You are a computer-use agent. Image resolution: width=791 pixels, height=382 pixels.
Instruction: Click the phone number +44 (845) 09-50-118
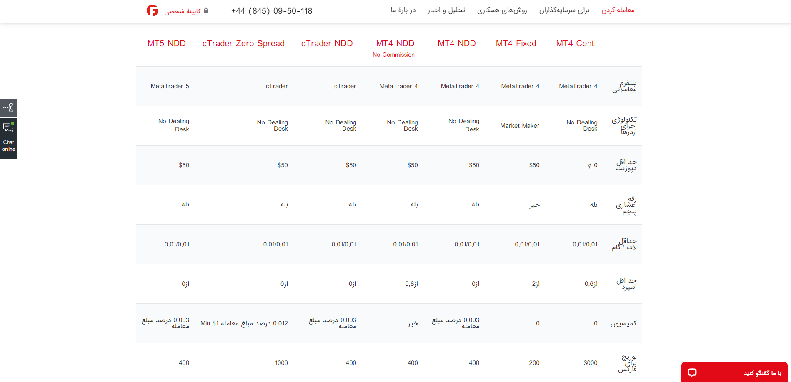(272, 11)
